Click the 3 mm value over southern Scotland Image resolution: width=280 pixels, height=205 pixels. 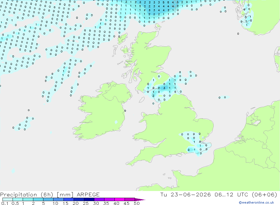coord(164,88)
